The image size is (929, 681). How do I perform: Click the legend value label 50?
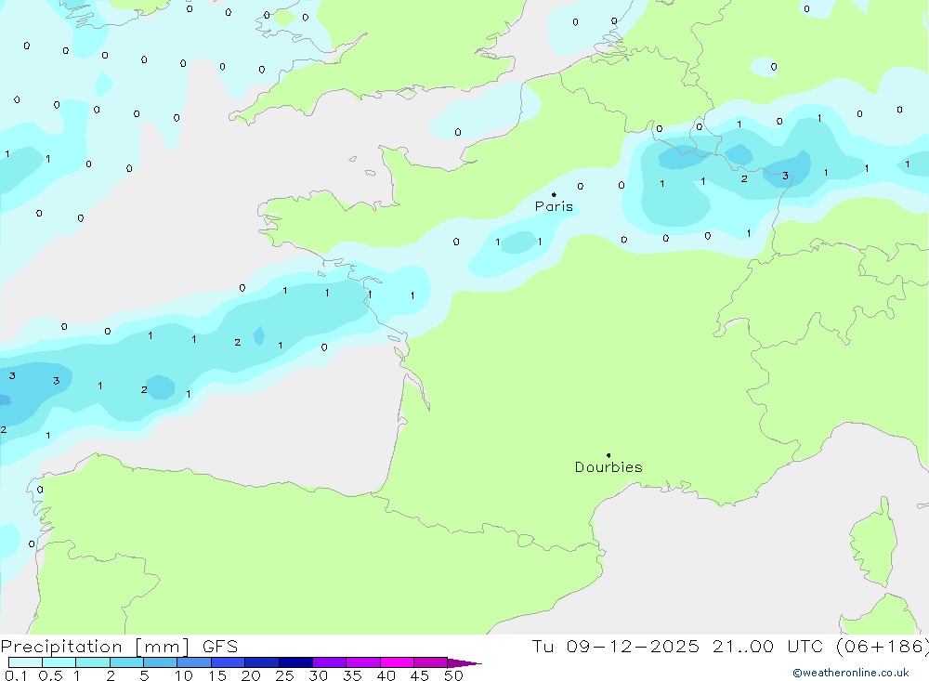(x=453, y=675)
